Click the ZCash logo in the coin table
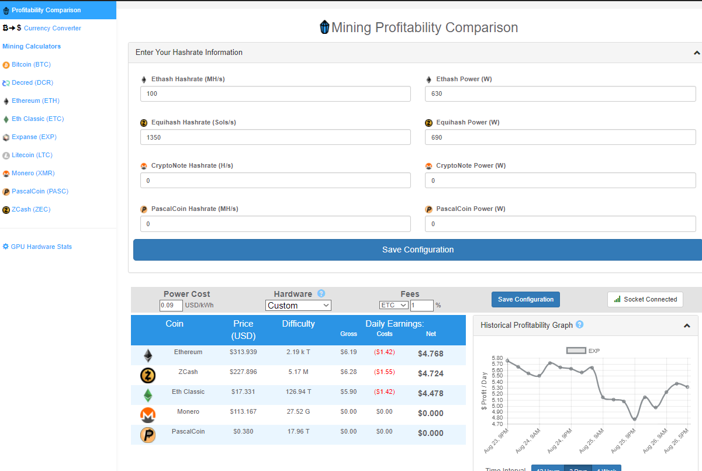This screenshot has height=471, width=702. click(x=148, y=375)
